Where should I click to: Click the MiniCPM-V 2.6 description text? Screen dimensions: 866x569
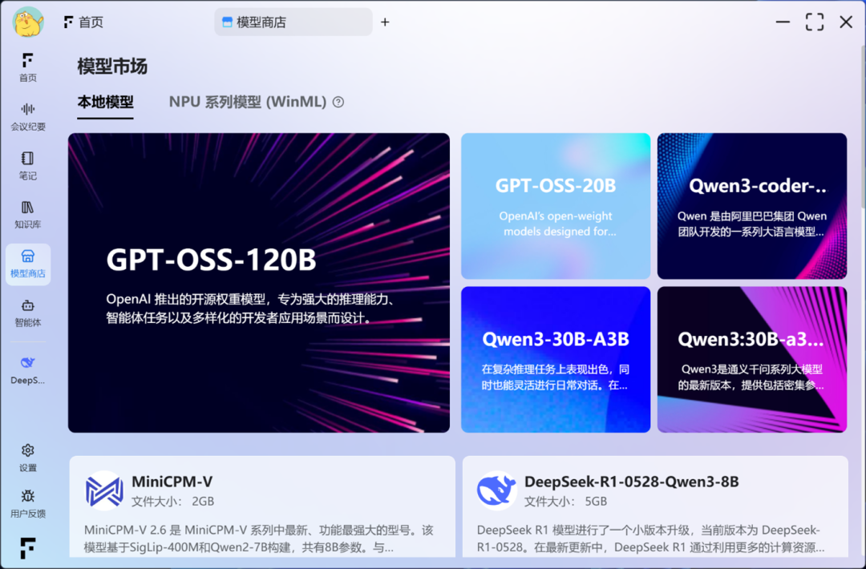[x=259, y=539]
